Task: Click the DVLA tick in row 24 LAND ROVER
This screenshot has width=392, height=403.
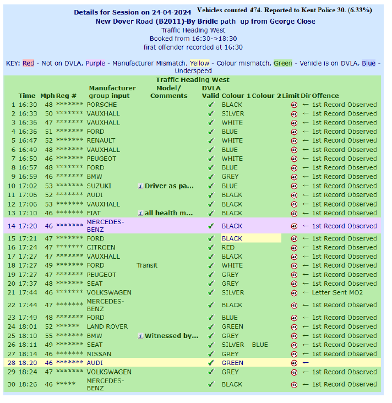Action: [211, 326]
